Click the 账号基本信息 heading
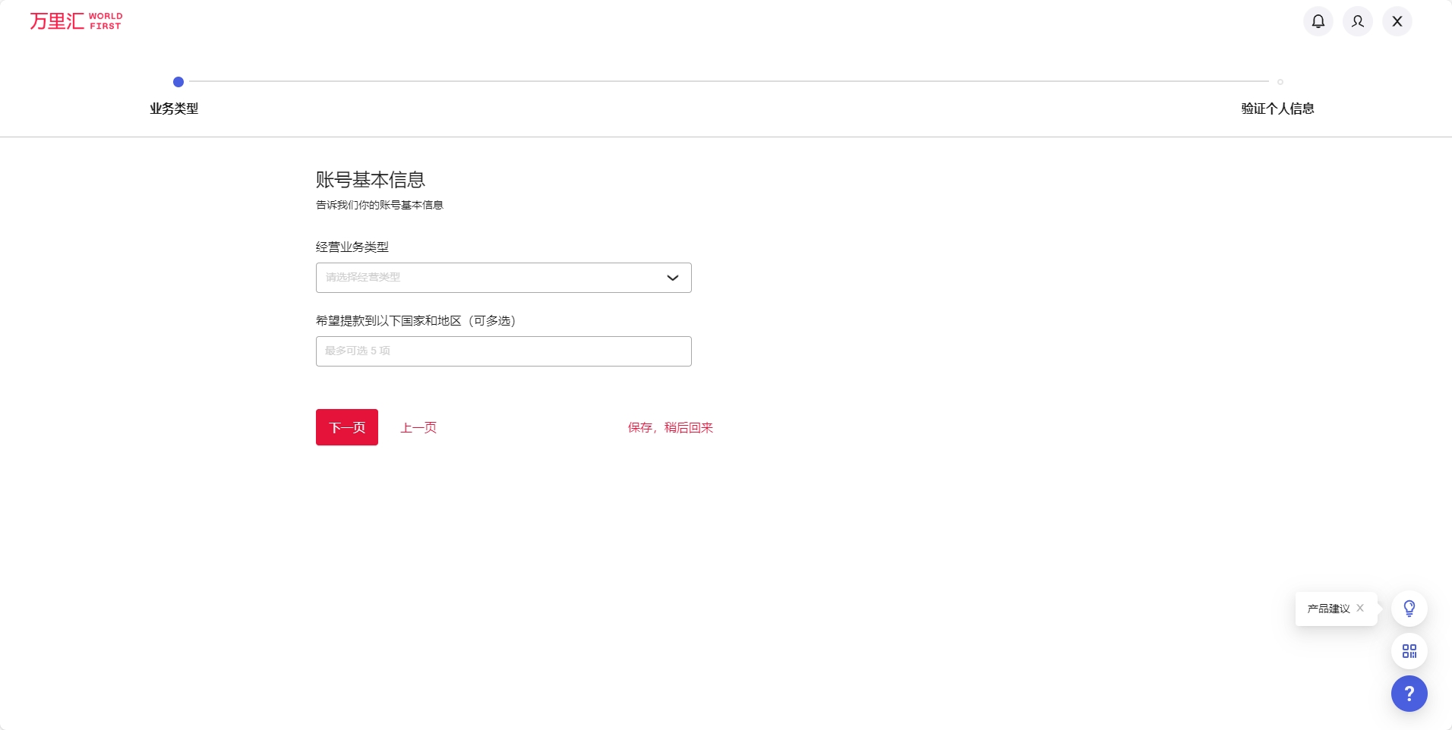The image size is (1452, 730). coord(371,180)
